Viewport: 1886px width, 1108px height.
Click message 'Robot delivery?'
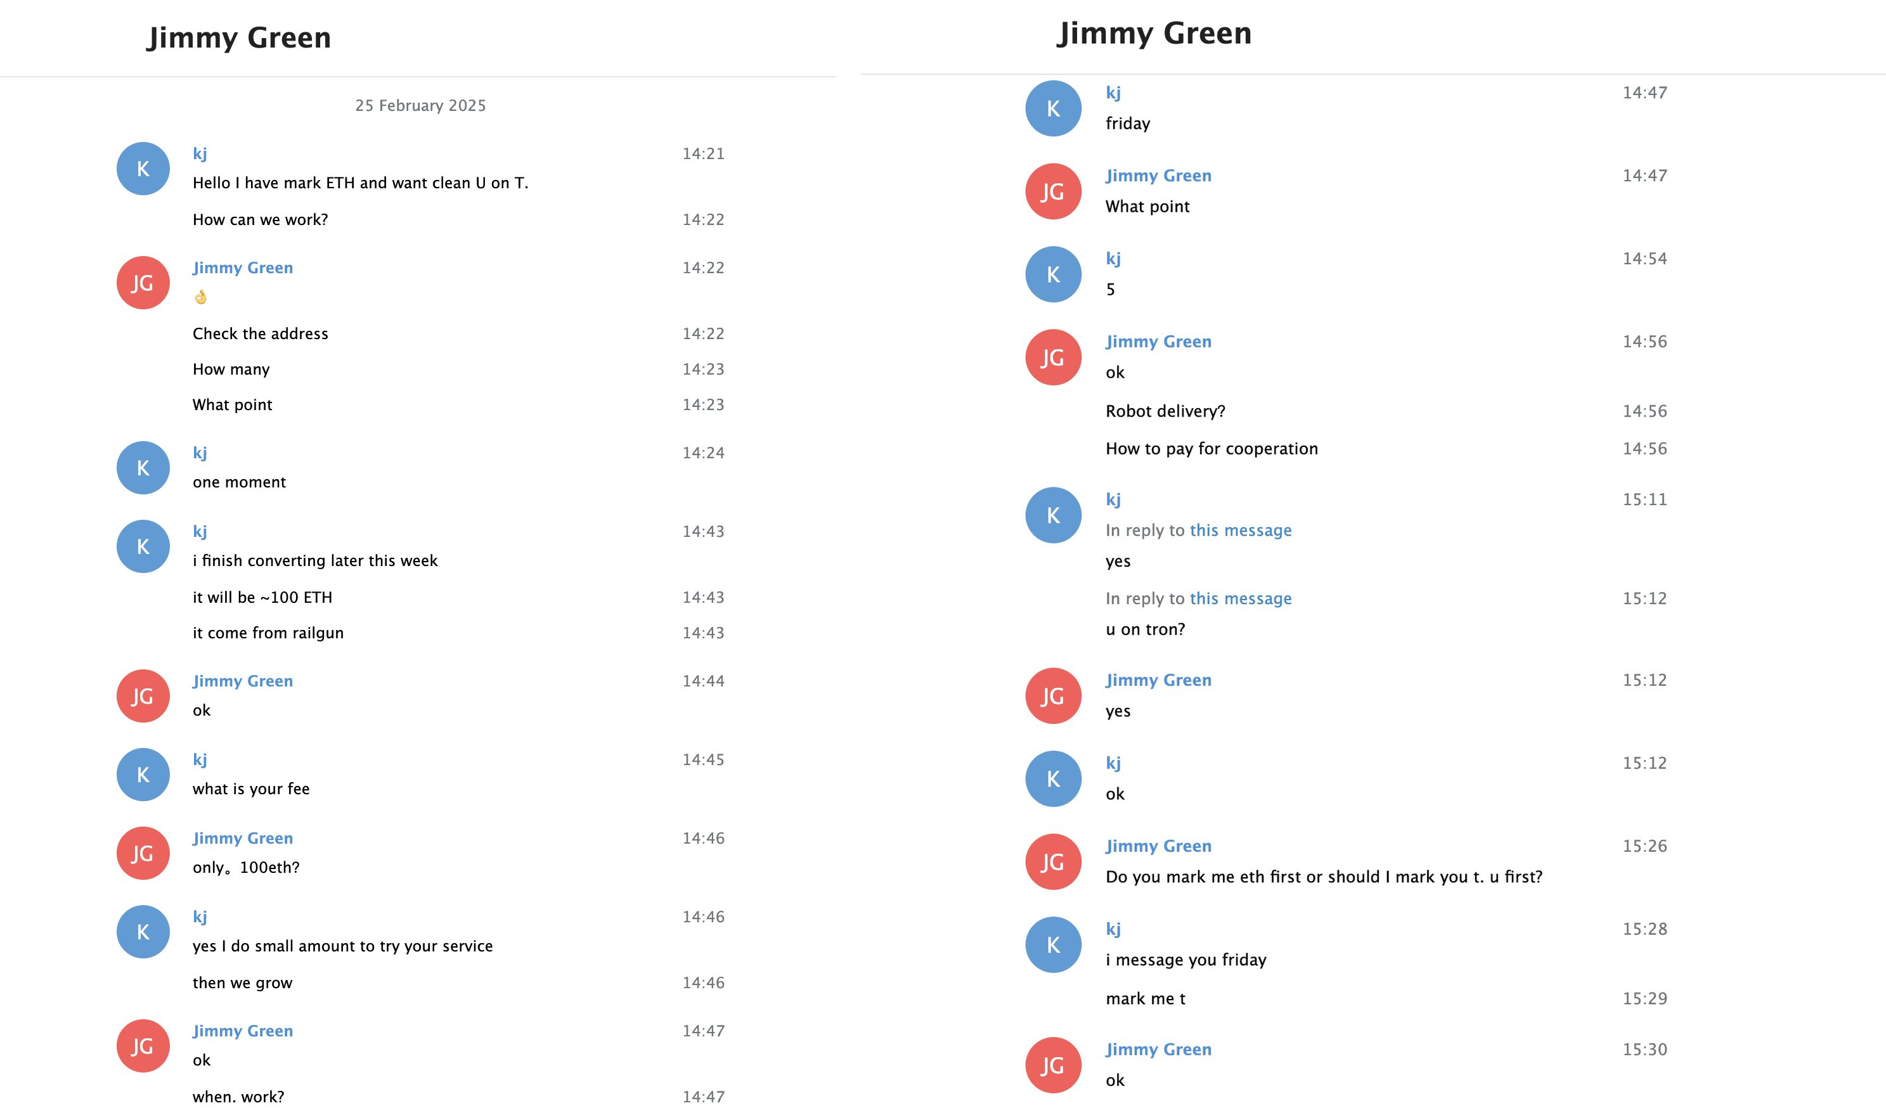coord(1165,411)
